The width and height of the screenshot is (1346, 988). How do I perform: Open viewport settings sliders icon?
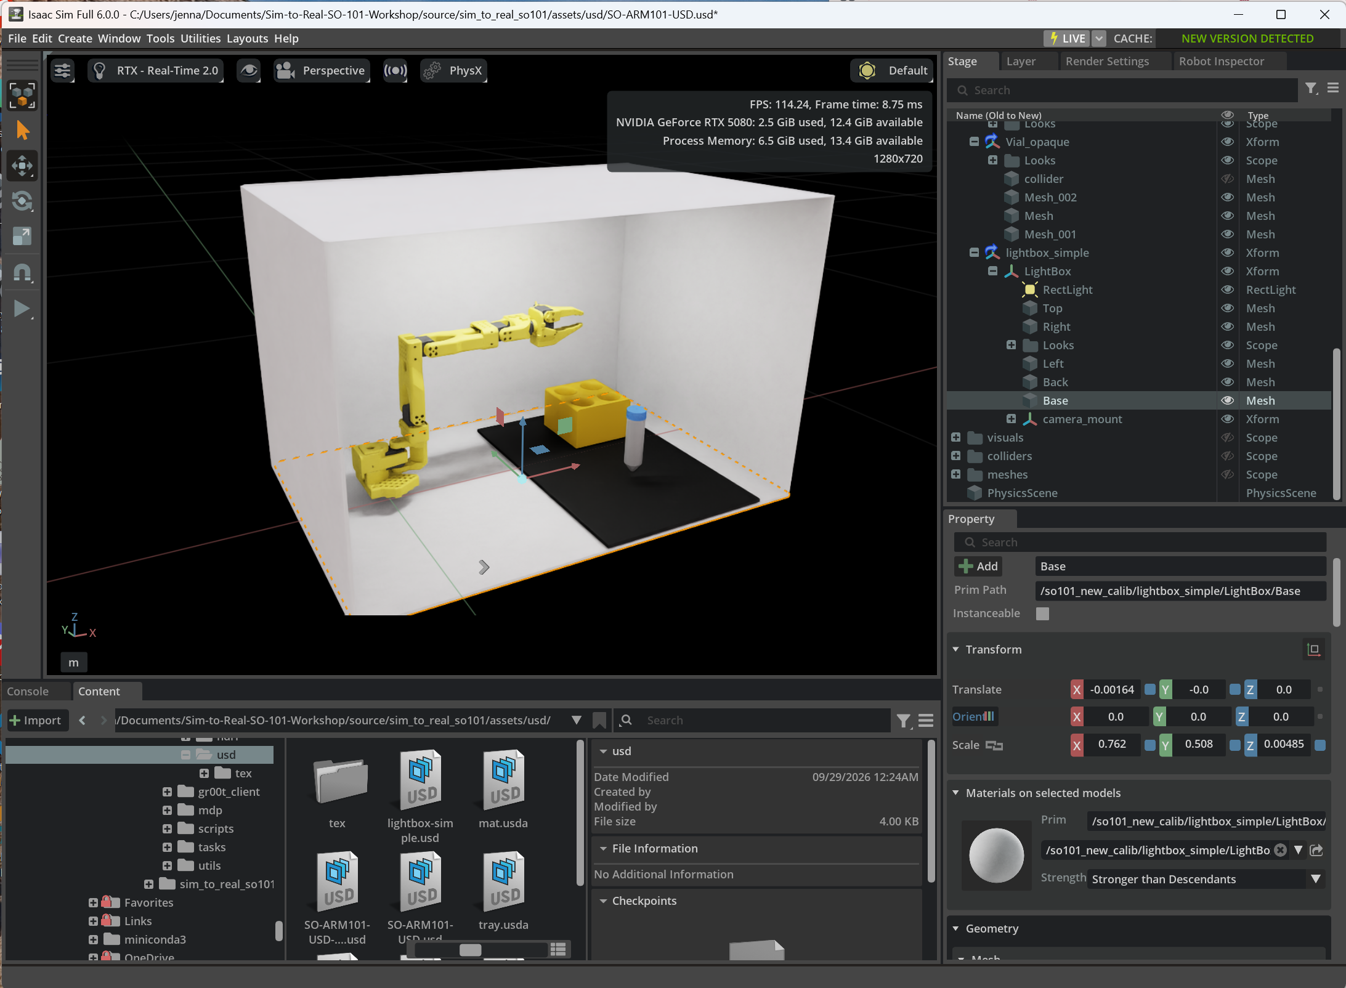[x=62, y=70]
